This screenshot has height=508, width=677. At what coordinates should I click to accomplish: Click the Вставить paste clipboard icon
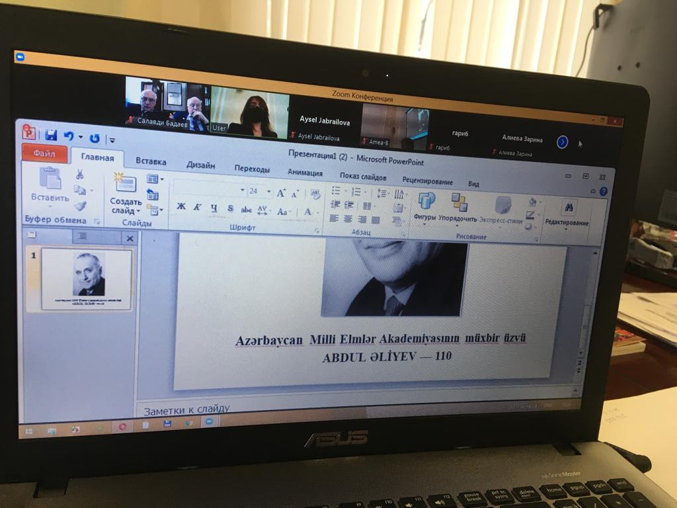(50, 179)
